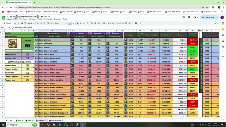Select the Barra de Bronze item name cell
Viewport: 226px width, 127px height.
pos(54,44)
